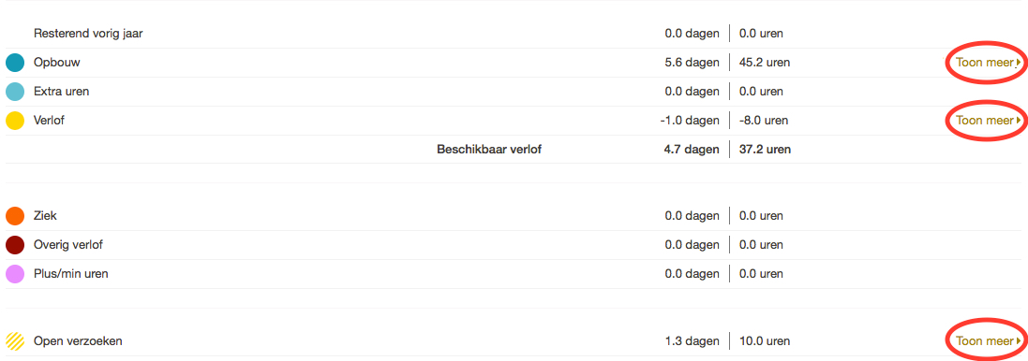Expand Toon meer for Opbouw row
Image resolution: width=1028 pixels, height=361 pixels.
coord(989,63)
